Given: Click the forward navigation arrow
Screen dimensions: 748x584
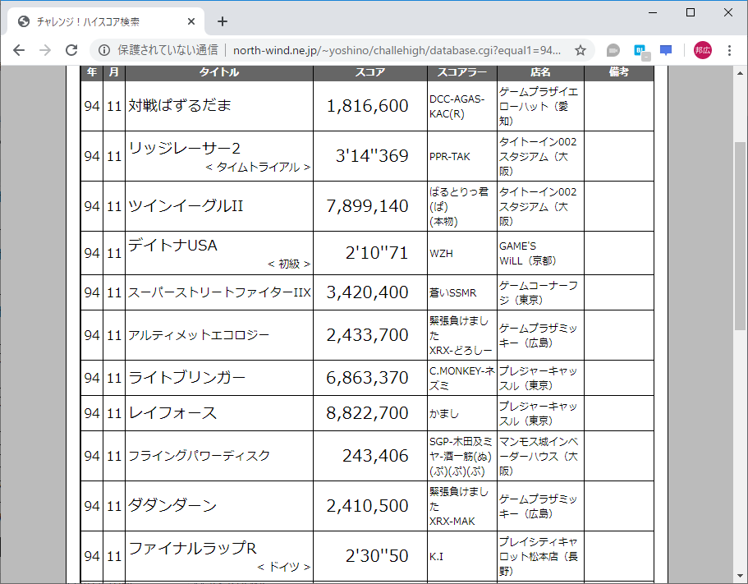Looking at the screenshot, I should pos(44,50).
